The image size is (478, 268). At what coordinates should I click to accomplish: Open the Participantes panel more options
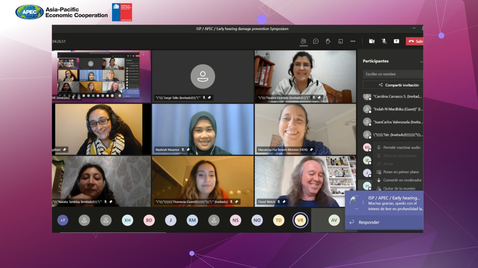(421, 61)
